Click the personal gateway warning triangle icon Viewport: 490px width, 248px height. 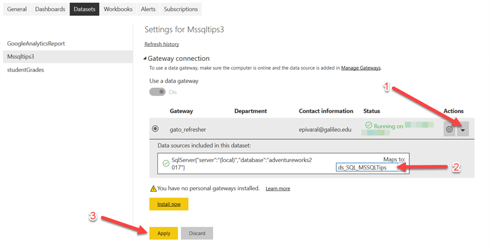tap(153, 188)
